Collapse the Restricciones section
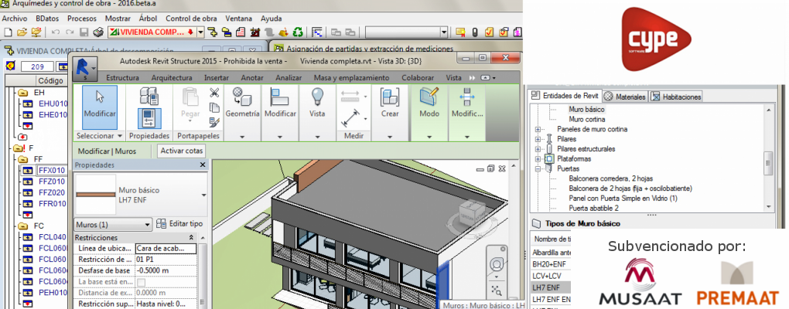 click(x=191, y=237)
